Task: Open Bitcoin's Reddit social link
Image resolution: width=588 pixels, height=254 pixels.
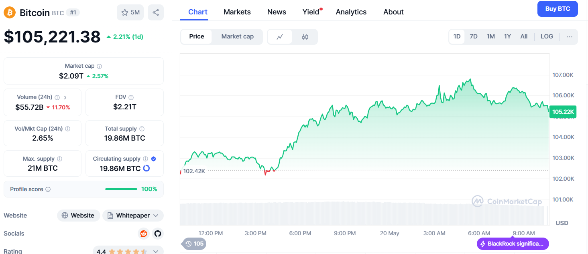Action: point(143,234)
